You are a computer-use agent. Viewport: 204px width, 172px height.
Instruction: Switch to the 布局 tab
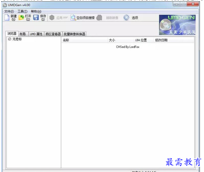click(x=23, y=34)
